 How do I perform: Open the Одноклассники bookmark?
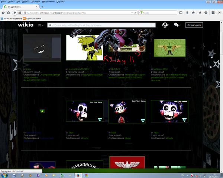[x=32, y=19]
